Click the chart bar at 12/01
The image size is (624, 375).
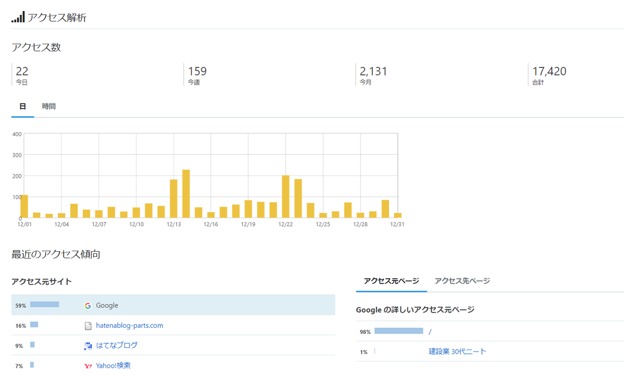(24, 206)
